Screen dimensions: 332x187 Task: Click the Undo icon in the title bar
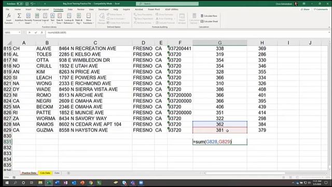coord(32,4)
